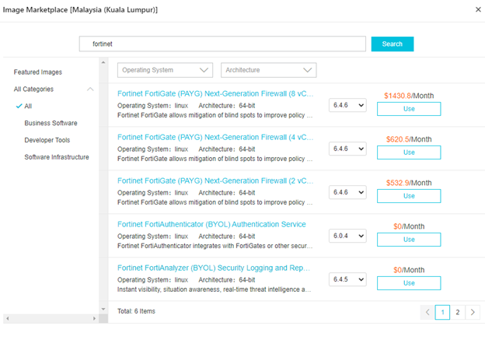Open the Operating System filter dropdown
485x340 pixels.
pos(165,70)
